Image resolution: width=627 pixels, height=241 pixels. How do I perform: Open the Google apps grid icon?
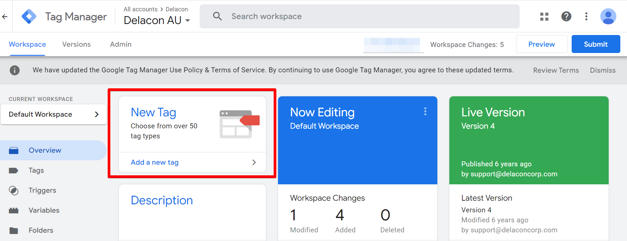(544, 16)
